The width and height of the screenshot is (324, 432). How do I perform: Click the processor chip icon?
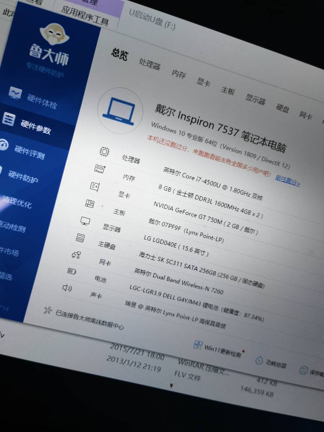coord(105,151)
